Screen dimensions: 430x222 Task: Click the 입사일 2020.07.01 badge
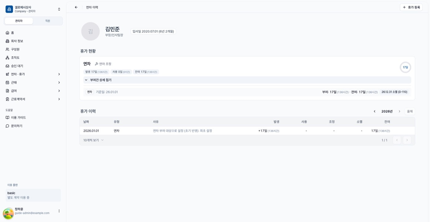(153, 31)
